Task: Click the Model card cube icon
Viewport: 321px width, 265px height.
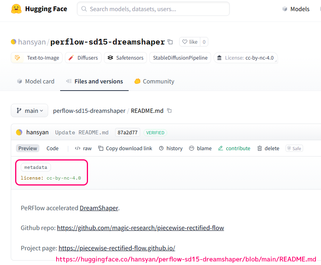Action: click(x=20, y=81)
